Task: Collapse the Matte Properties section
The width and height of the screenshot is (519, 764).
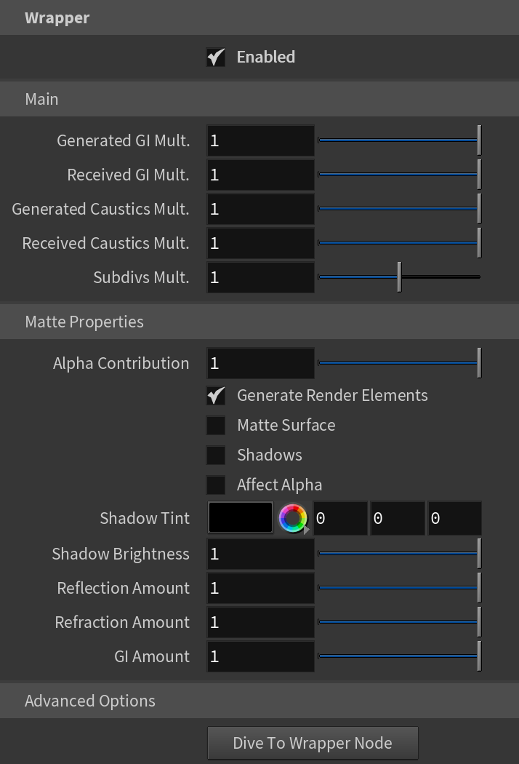Action: coord(259,322)
